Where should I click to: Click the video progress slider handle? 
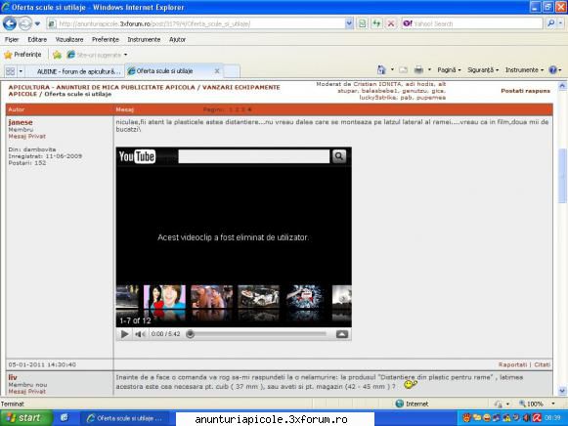coord(191,334)
